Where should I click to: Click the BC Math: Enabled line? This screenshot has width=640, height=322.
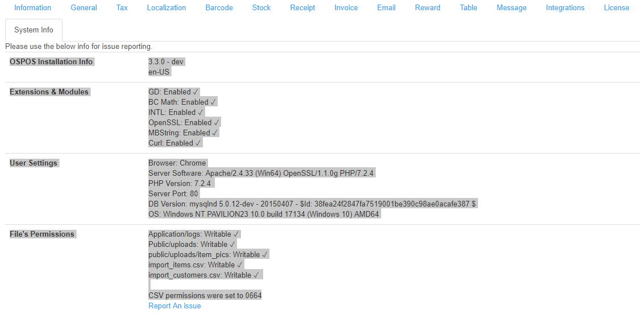click(182, 102)
